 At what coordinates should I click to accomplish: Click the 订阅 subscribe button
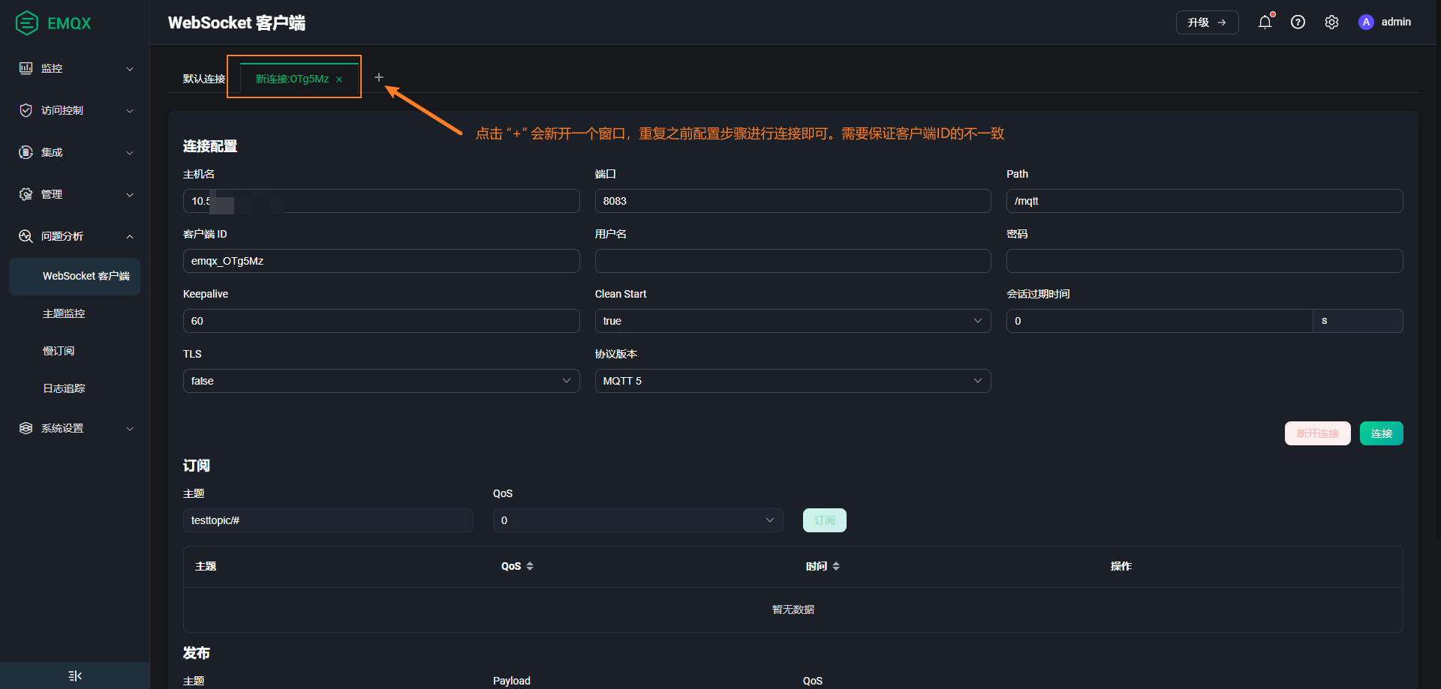coord(824,520)
